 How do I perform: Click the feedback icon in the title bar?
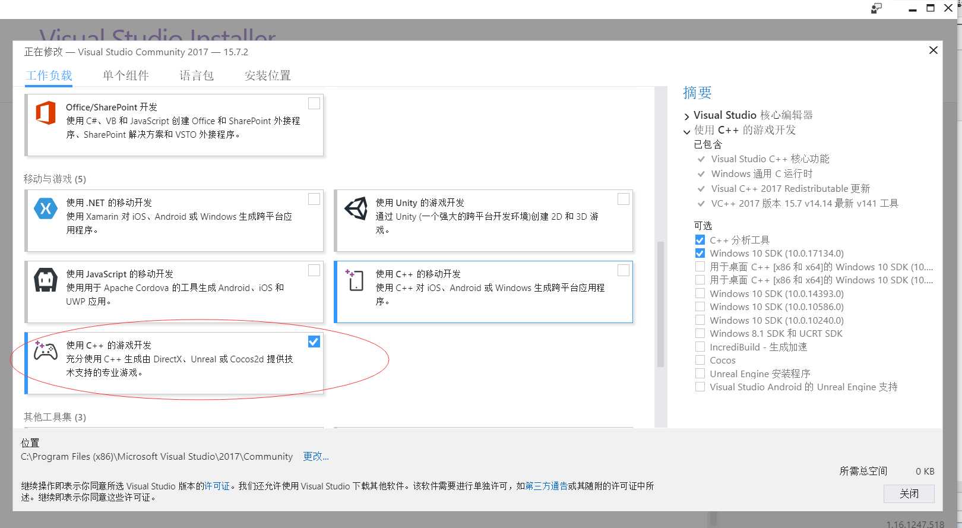coord(876,8)
